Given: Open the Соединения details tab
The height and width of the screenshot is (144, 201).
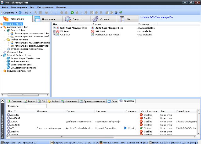Looking at the screenshot, I should click(69, 101).
